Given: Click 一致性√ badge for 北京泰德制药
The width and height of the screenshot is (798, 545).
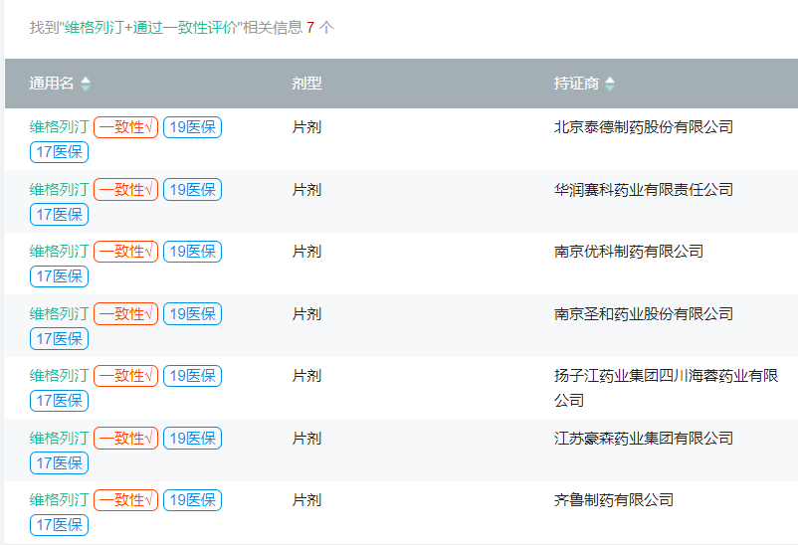Looking at the screenshot, I should (x=125, y=127).
